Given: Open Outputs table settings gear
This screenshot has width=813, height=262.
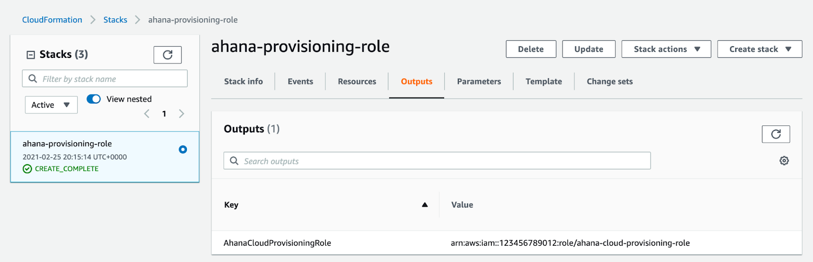Looking at the screenshot, I should 784,161.
